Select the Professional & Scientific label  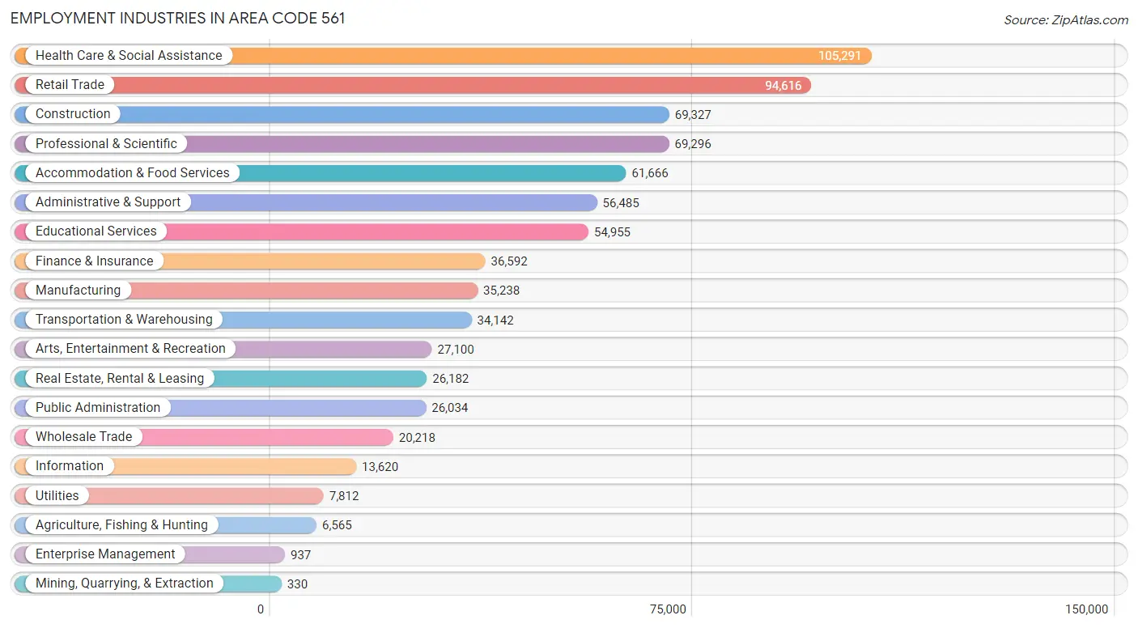coord(106,143)
